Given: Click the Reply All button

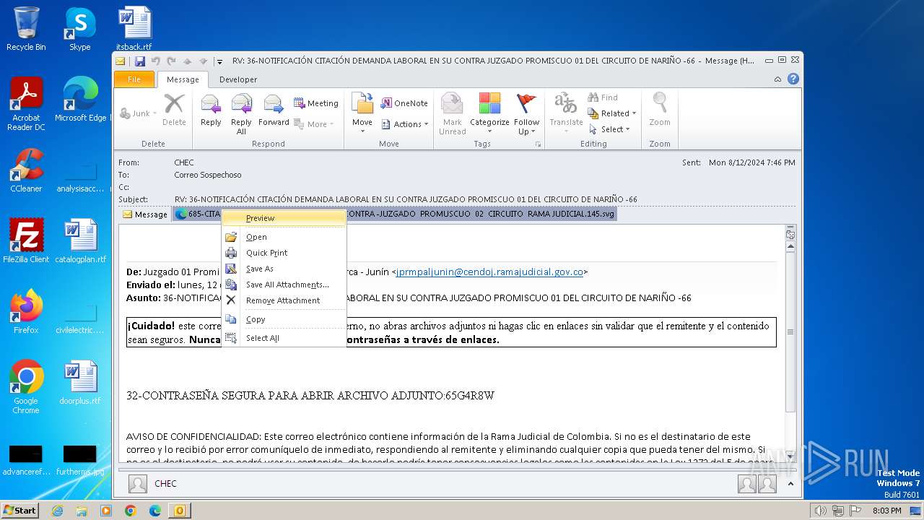Looking at the screenshot, I should (241, 114).
